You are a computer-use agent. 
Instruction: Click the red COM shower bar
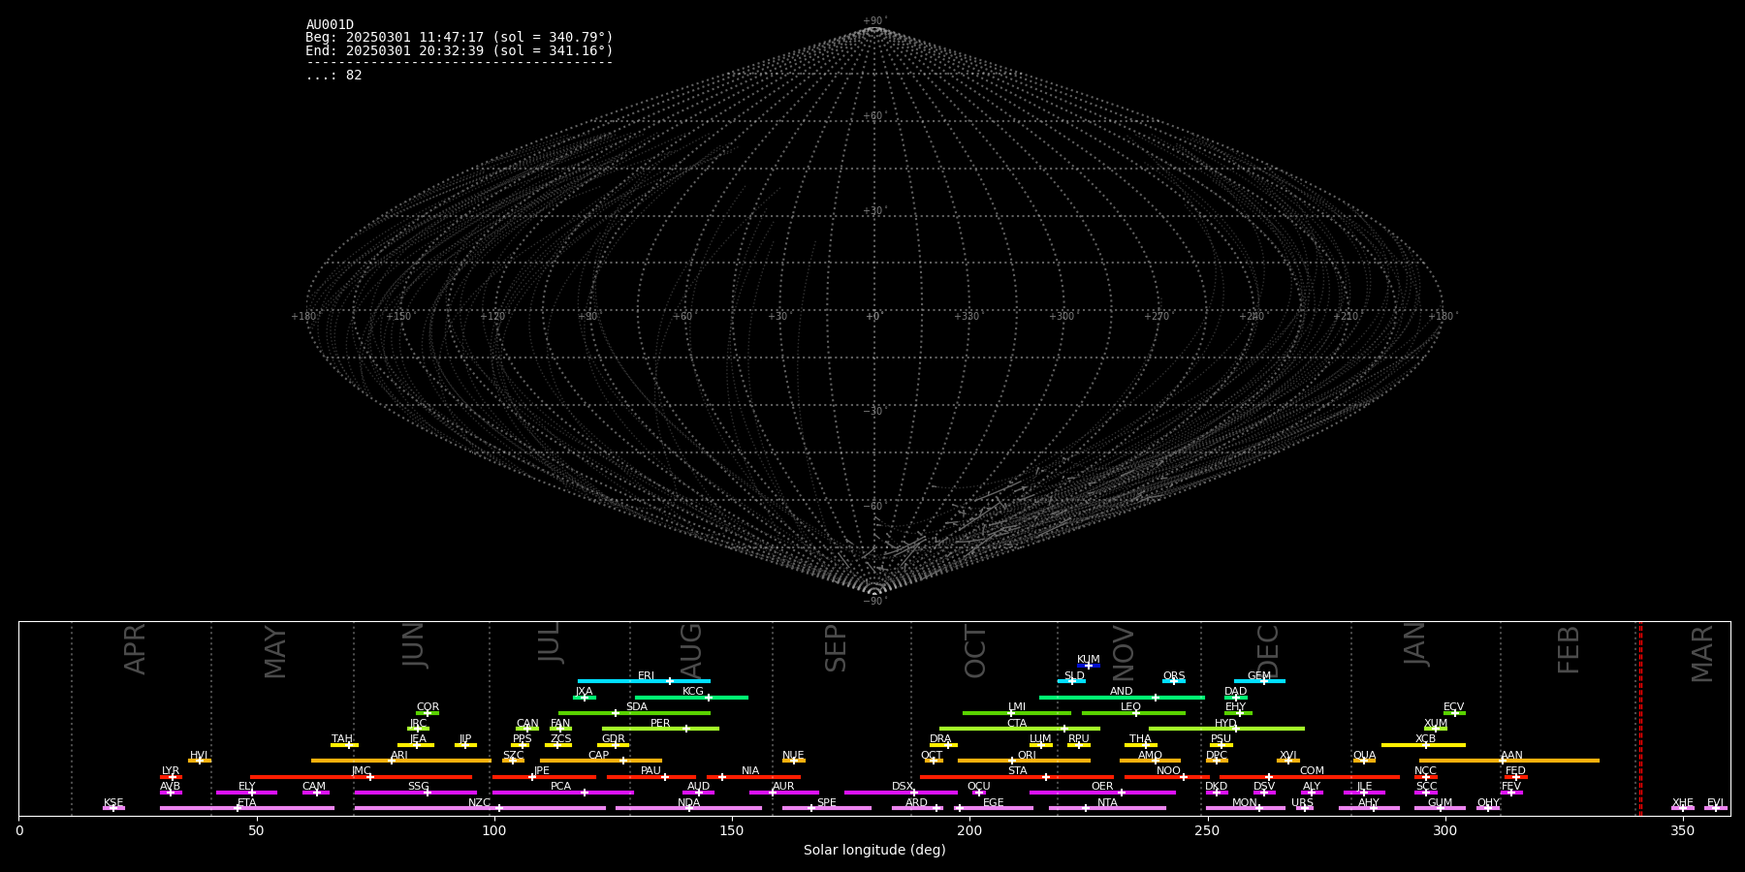[x=1310, y=777]
